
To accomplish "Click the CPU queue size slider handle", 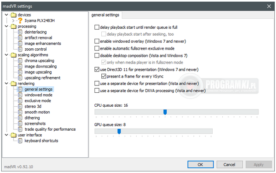I will (x=165, y=112).
